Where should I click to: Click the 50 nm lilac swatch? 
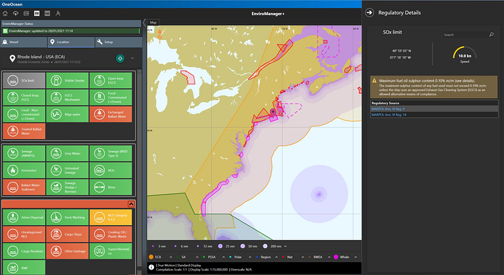[243, 247]
